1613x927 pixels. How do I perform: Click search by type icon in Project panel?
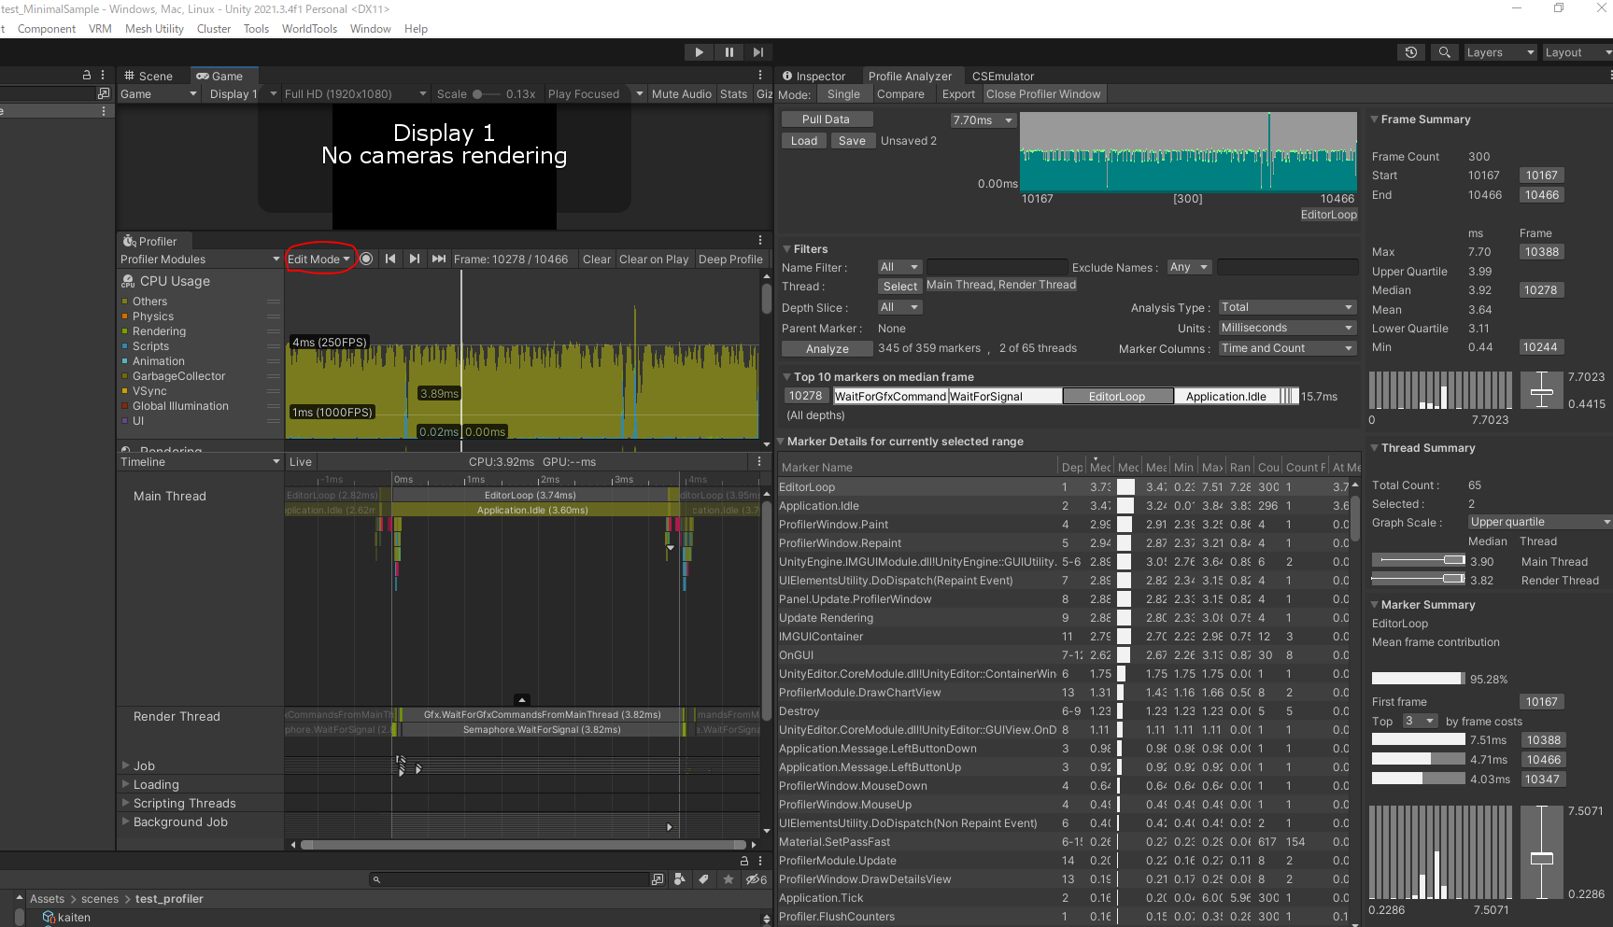point(679,879)
